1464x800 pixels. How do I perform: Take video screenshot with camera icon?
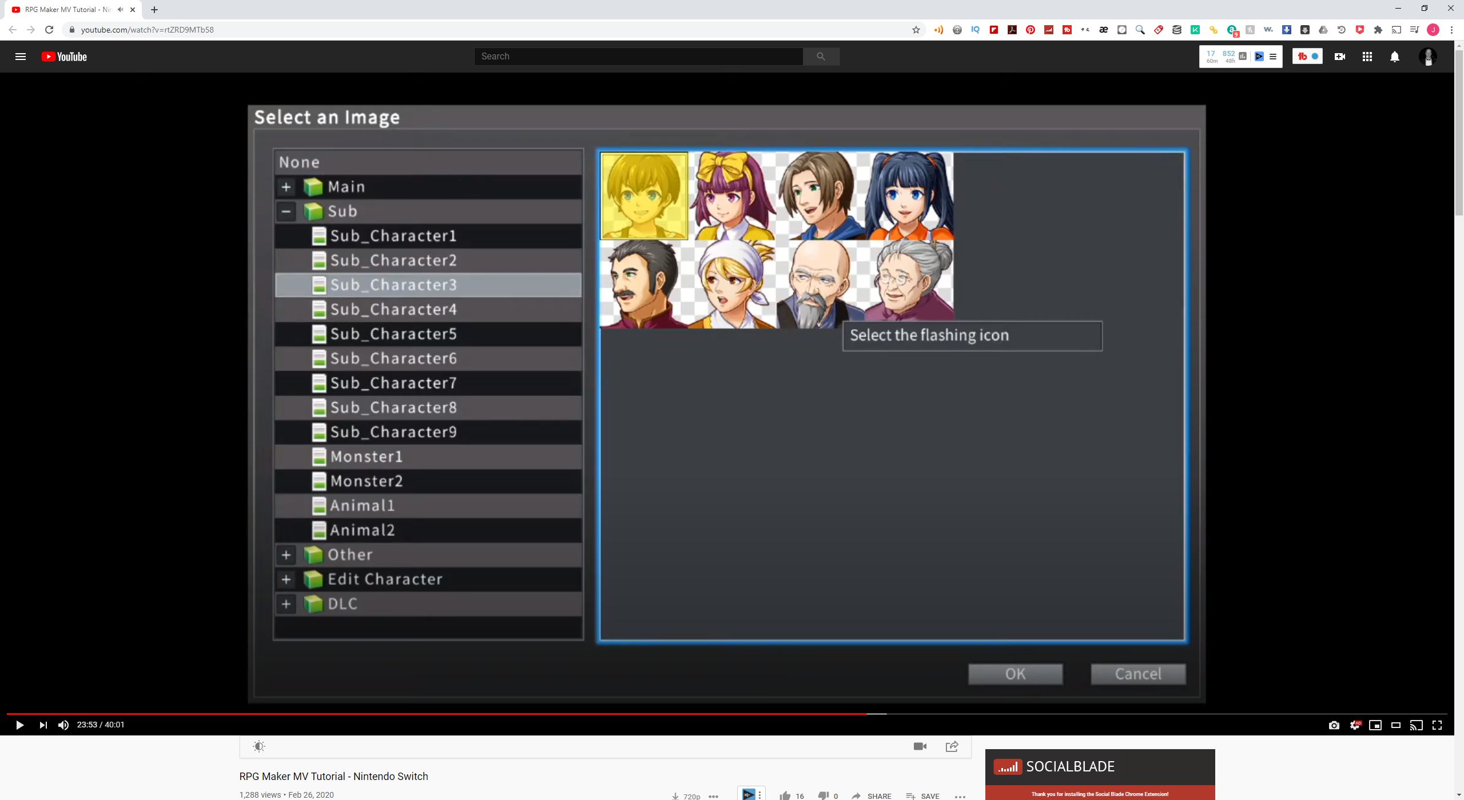1334,725
